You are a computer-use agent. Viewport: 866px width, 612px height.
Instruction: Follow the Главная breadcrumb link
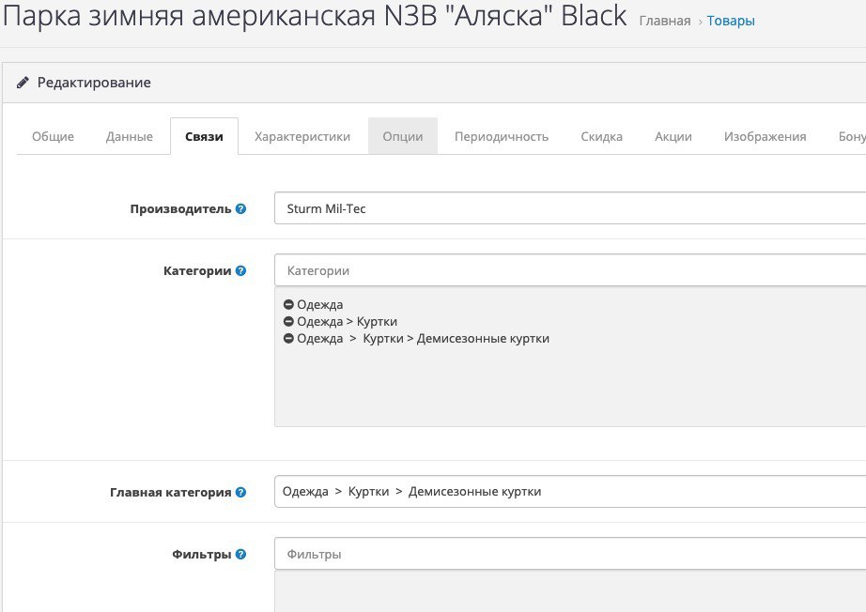click(x=664, y=21)
